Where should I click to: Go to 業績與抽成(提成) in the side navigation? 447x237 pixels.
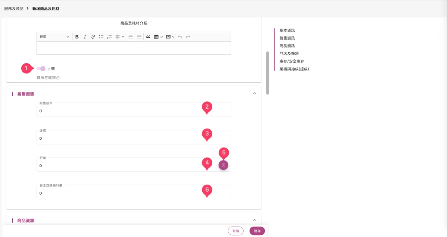click(x=294, y=69)
